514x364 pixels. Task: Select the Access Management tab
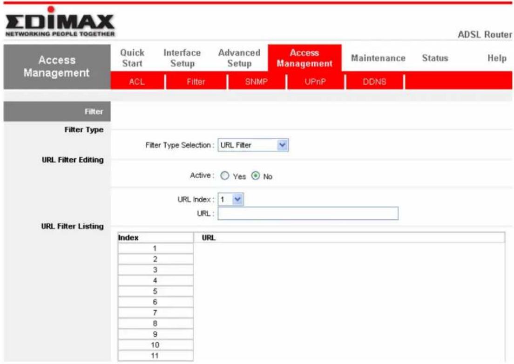point(304,58)
